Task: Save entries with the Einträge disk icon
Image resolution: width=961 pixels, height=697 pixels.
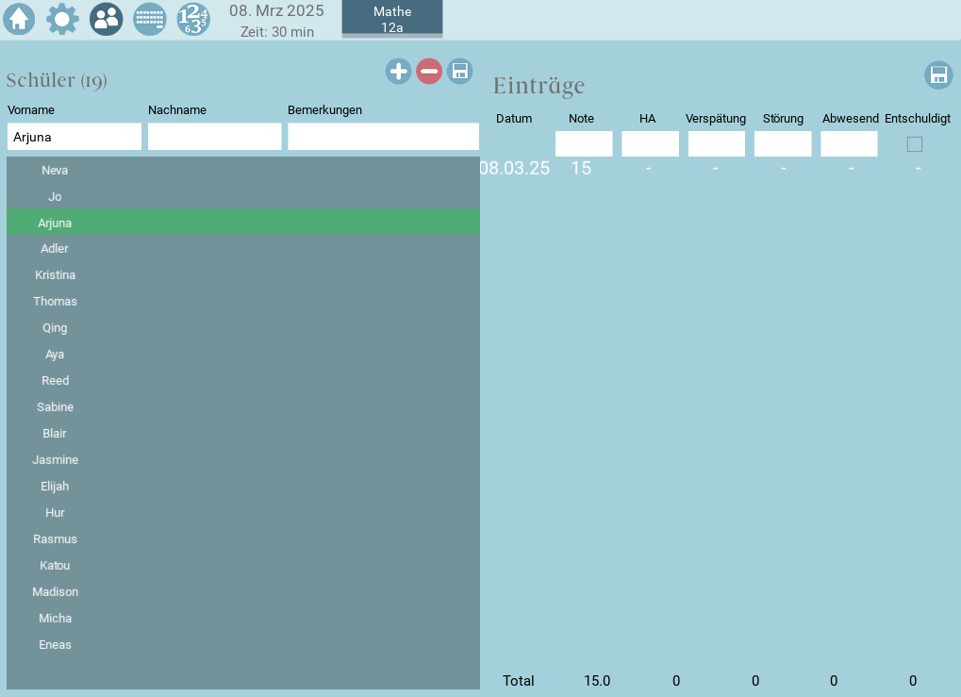Action: (x=938, y=75)
